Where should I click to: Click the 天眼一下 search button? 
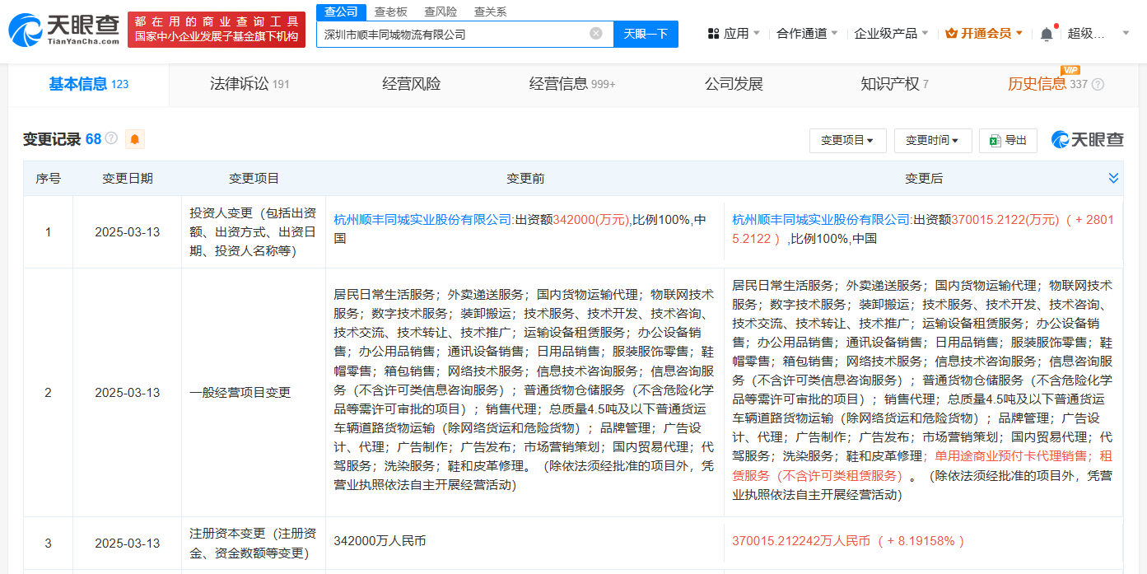tap(646, 33)
